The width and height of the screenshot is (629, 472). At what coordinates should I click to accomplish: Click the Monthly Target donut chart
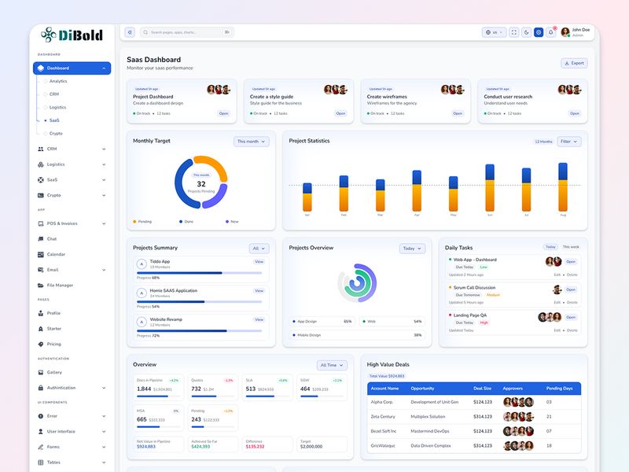(x=201, y=183)
